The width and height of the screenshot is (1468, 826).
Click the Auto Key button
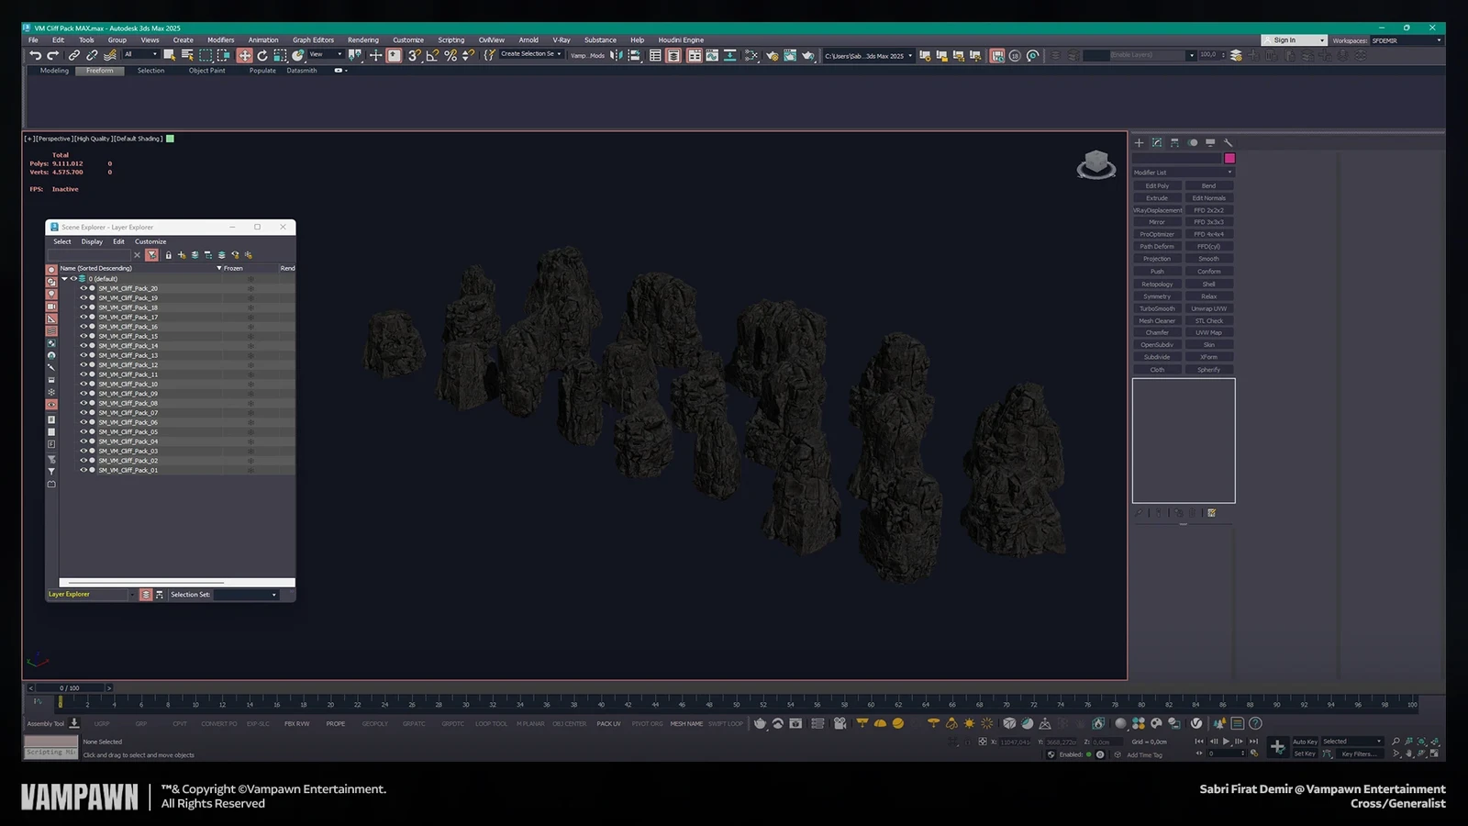click(1305, 742)
